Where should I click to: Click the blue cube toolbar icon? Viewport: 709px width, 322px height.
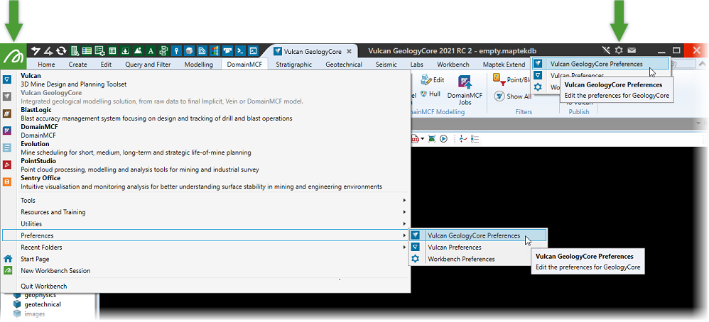click(x=189, y=51)
